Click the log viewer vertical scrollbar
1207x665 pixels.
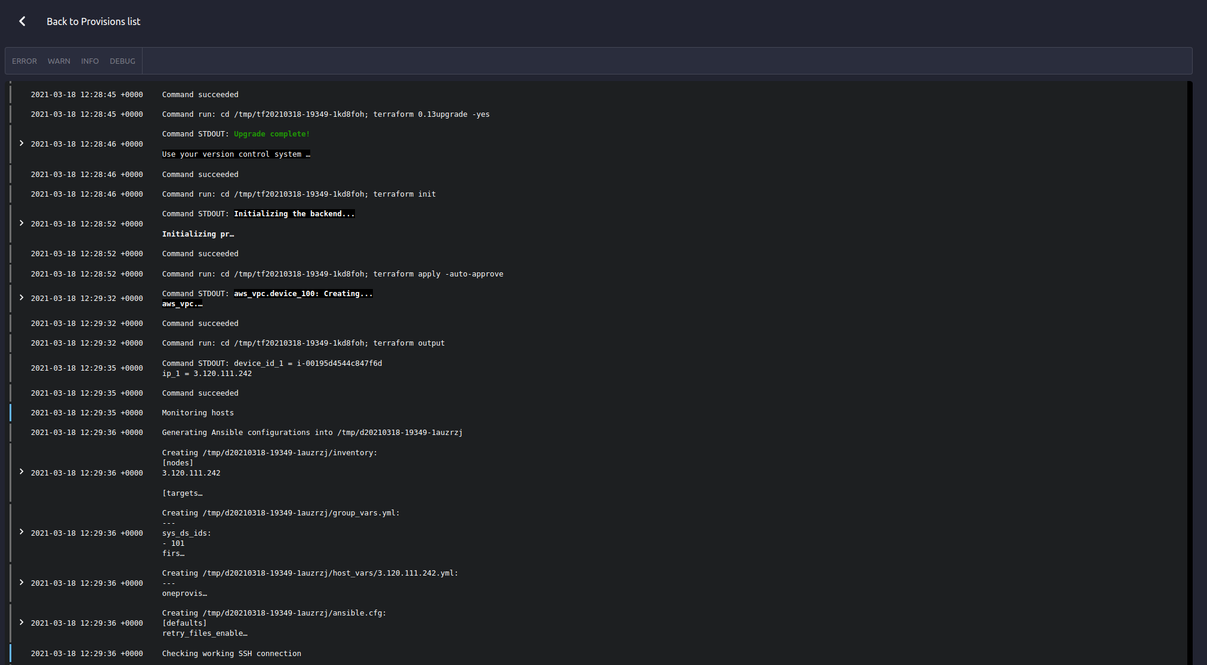[x=1190, y=373]
